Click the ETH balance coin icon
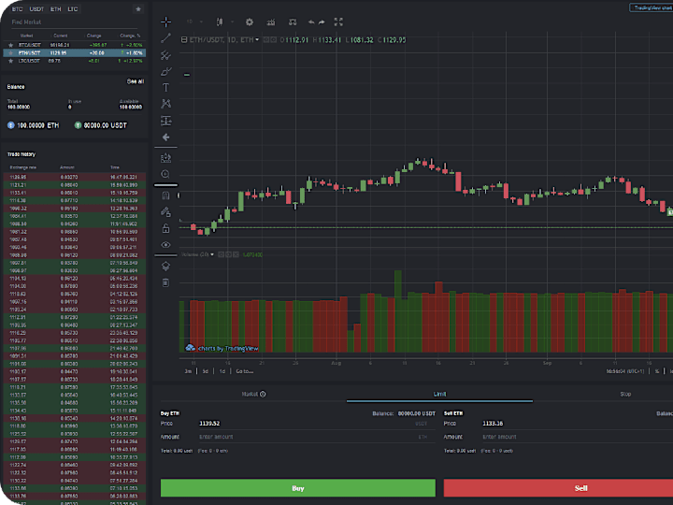 tap(11, 125)
